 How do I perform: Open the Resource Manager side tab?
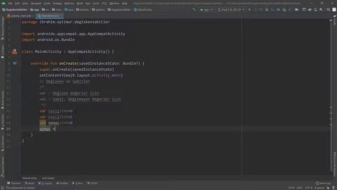[2, 28]
